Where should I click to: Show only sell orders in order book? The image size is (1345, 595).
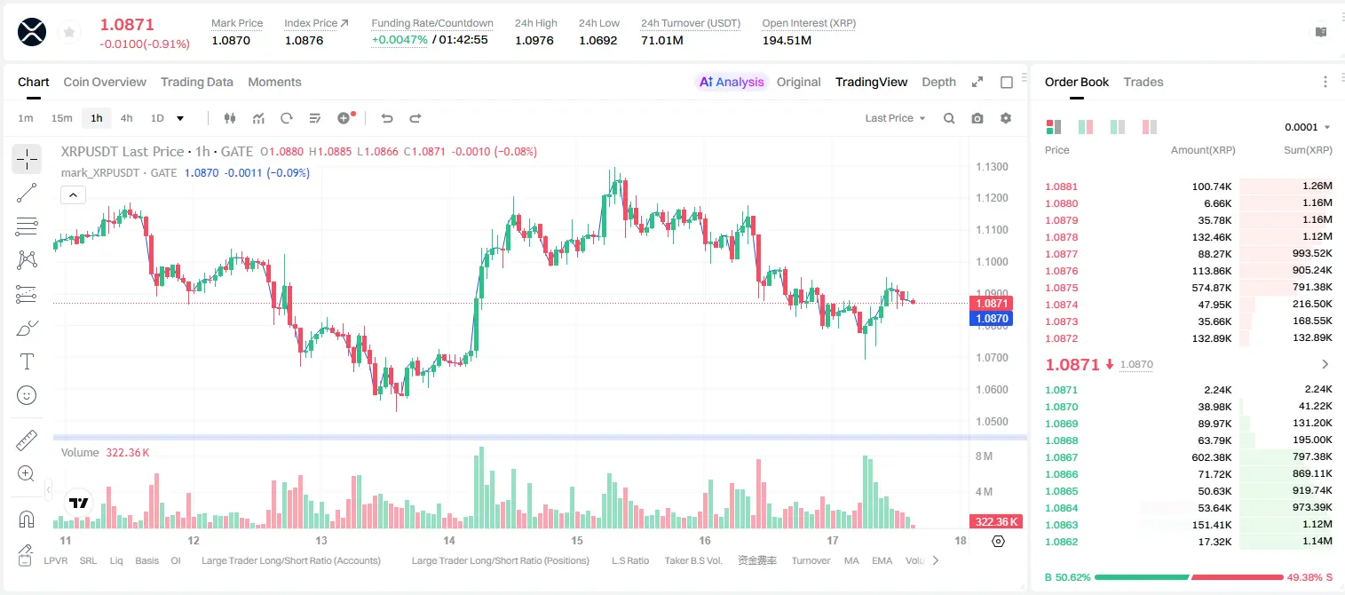(x=1150, y=127)
